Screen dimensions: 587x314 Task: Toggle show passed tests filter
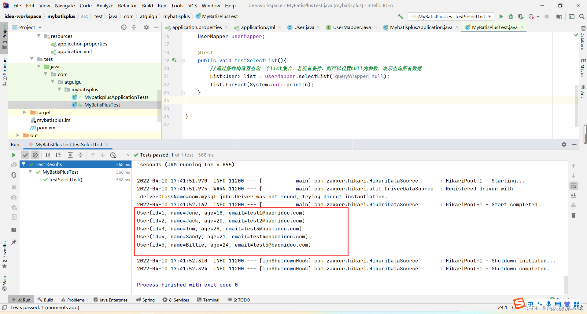[x=25, y=155]
